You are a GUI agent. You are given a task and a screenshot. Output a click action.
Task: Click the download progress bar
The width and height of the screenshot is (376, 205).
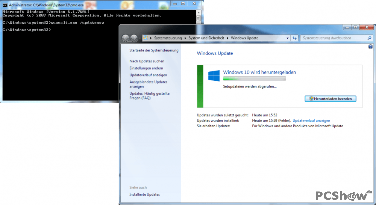(x=255, y=78)
